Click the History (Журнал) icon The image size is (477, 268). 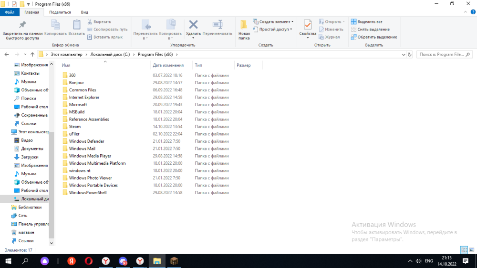point(321,37)
